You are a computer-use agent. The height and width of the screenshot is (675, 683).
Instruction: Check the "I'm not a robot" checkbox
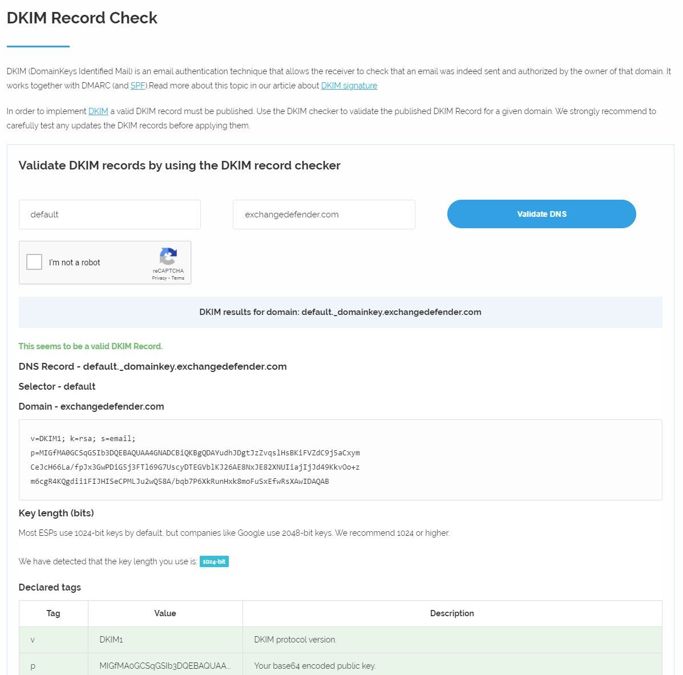pos(34,262)
